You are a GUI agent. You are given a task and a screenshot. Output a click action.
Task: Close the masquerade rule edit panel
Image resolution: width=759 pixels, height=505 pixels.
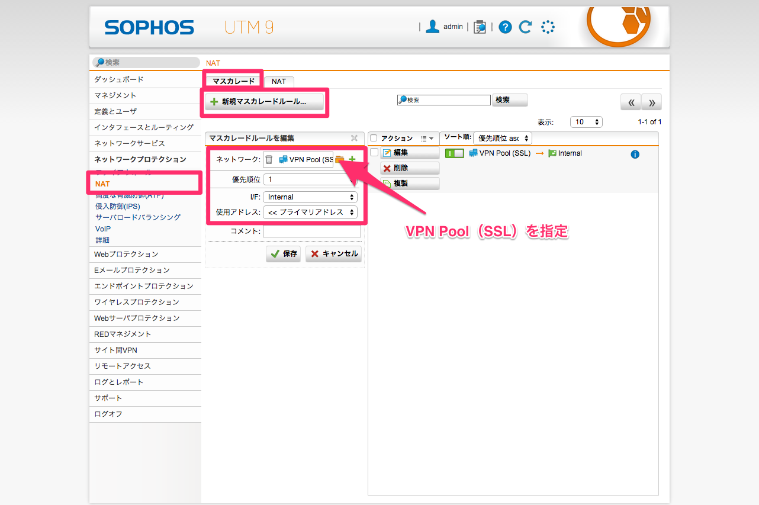pyautogui.click(x=354, y=138)
